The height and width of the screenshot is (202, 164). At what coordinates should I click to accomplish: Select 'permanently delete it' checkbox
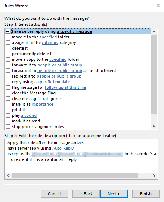[x=8, y=54]
